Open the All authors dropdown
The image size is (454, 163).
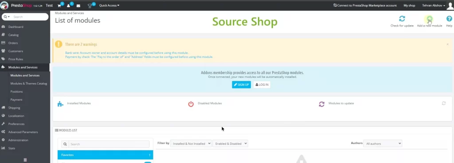point(383,144)
